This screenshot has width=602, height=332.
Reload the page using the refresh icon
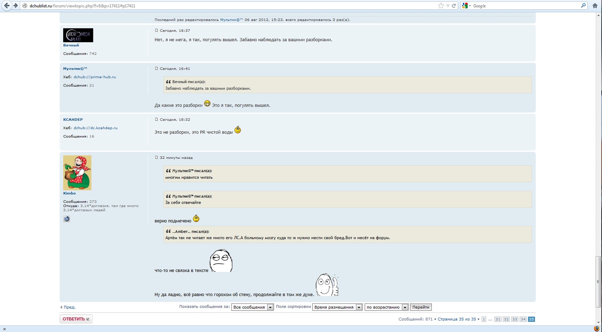coord(454,6)
